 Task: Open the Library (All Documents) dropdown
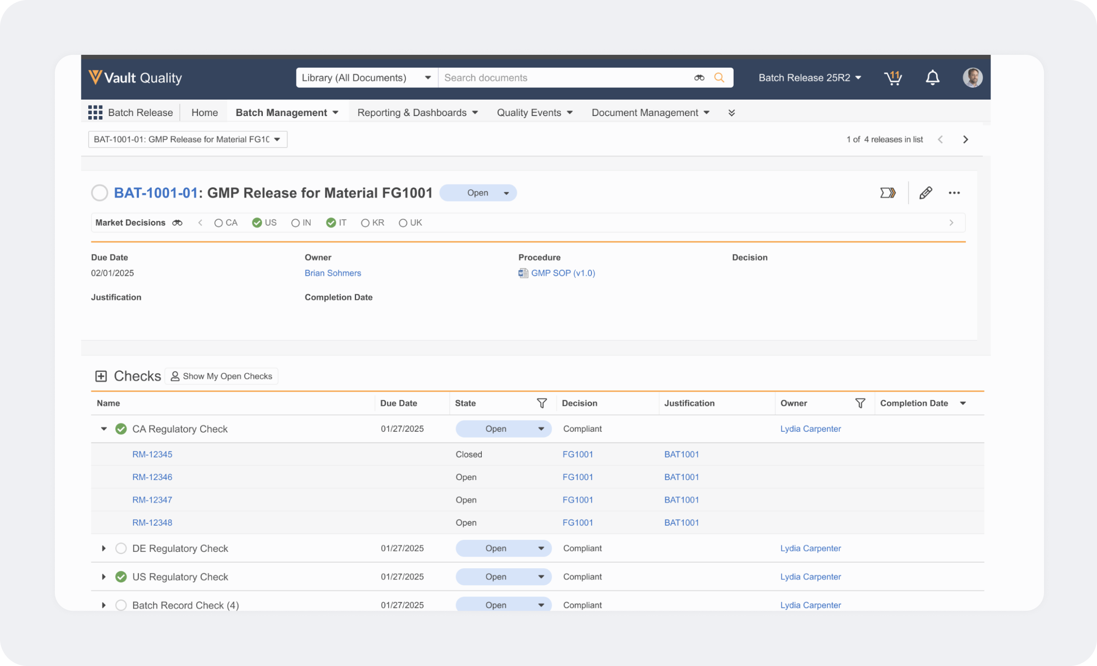(x=367, y=78)
